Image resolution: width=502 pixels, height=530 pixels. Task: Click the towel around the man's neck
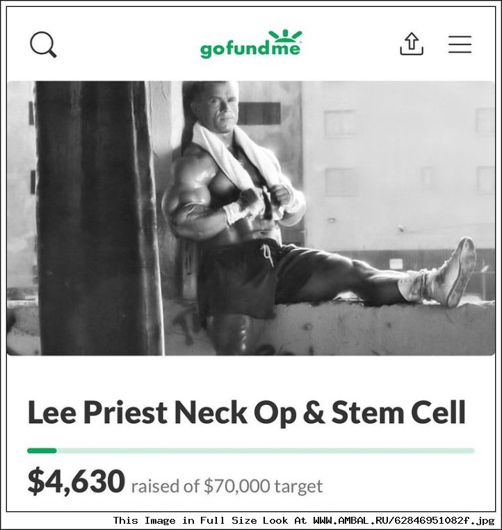coord(237,159)
